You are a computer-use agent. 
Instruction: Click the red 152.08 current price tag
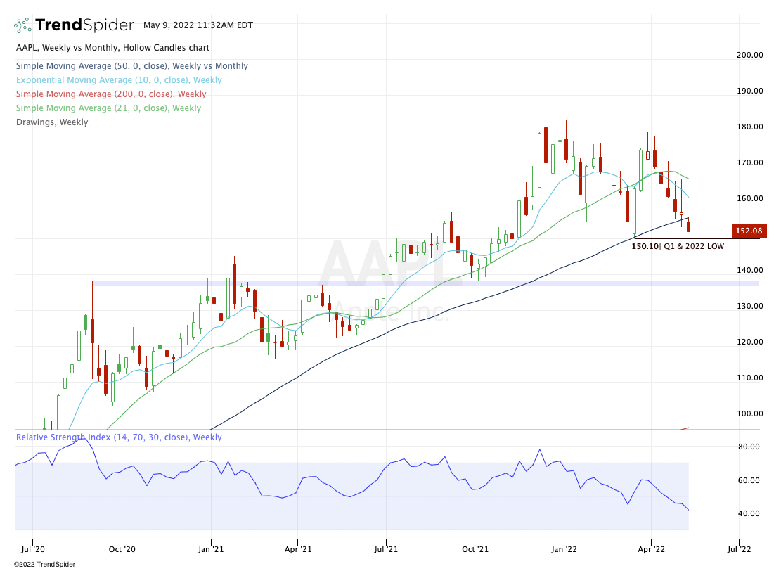coord(749,231)
